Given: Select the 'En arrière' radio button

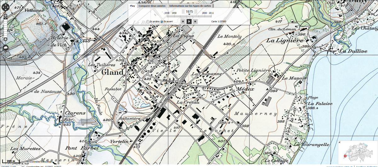Looking at the screenshot, I should (148, 22).
